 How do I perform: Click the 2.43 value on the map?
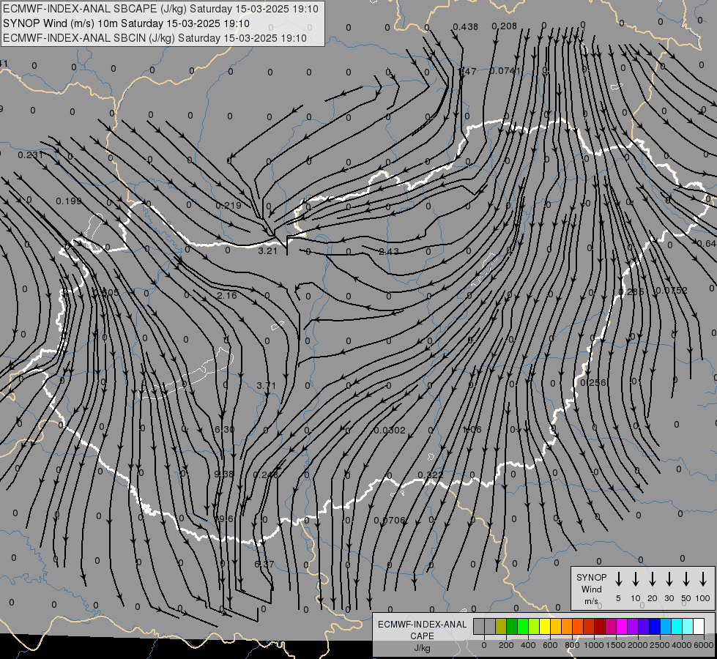pyautogui.click(x=389, y=251)
